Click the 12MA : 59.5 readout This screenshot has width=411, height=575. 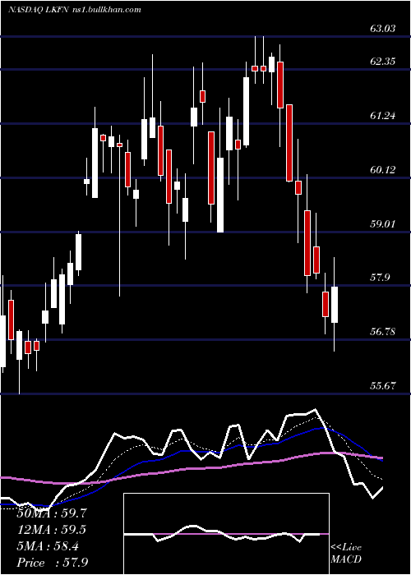pos(52,530)
